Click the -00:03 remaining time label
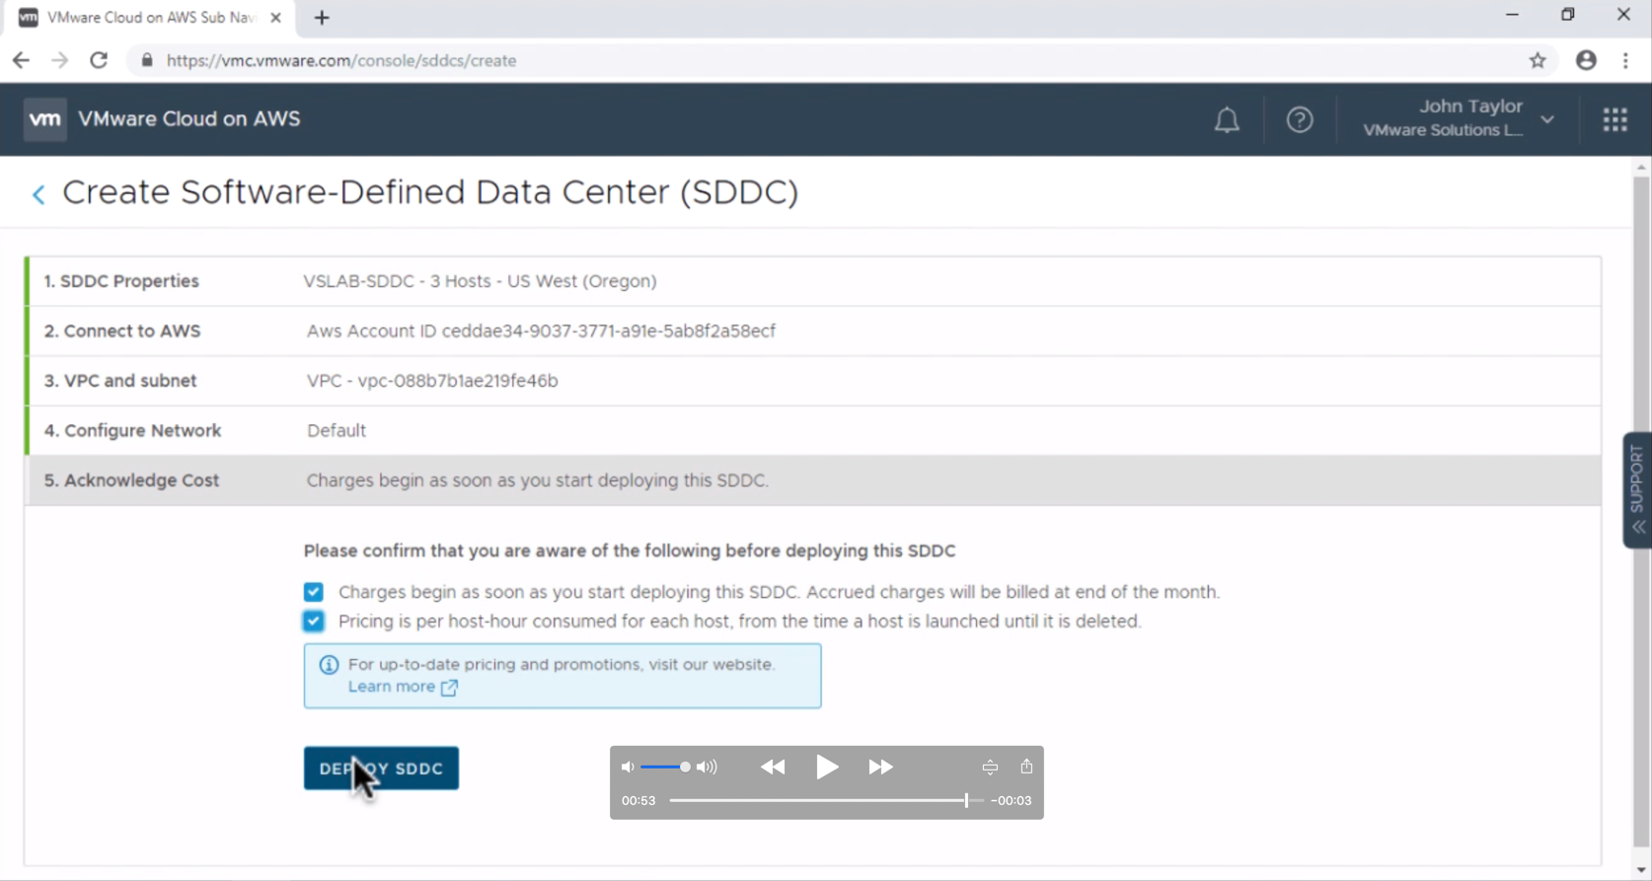 click(x=1012, y=801)
